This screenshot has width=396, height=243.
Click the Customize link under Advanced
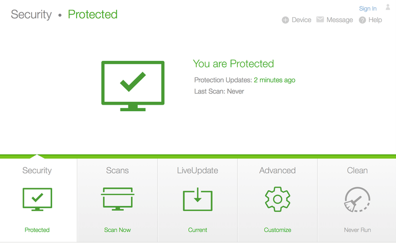pos(277,230)
